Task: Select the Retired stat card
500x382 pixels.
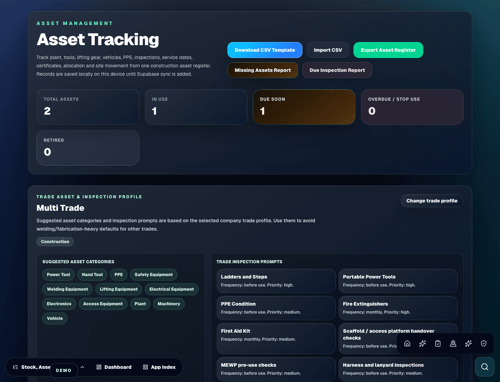Action: (x=88, y=148)
